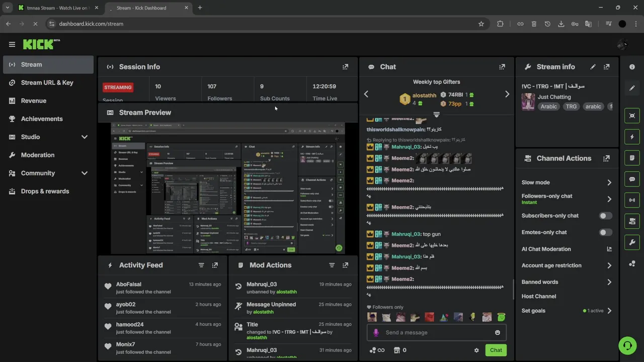Click AboFaIsal in Activity Feed
Image resolution: width=644 pixels, height=362 pixels.
[x=129, y=285]
